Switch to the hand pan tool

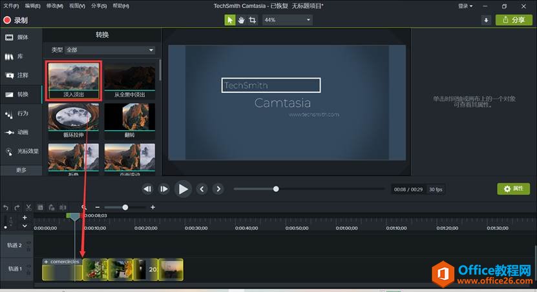point(241,20)
